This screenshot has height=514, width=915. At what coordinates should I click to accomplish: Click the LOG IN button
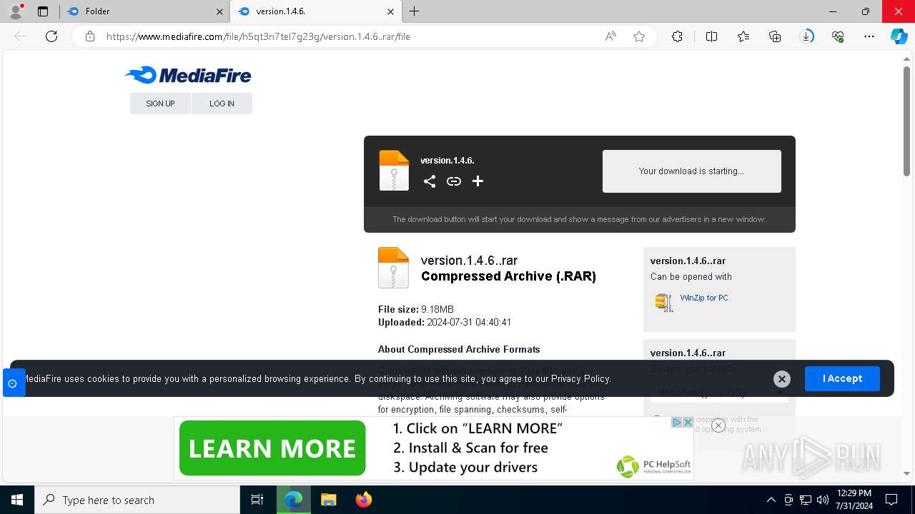[x=222, y=104]
